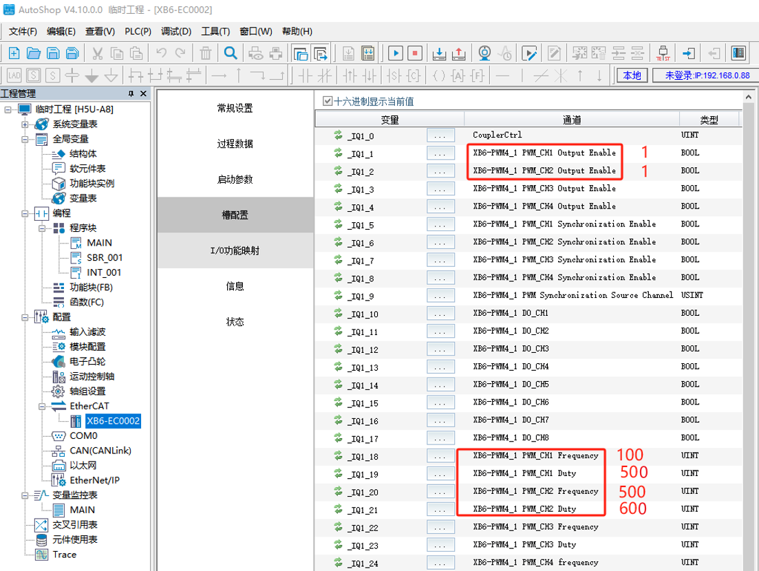Create a new project with toolbar icon
The image size is (759, 571).
(x=14, y=53)
